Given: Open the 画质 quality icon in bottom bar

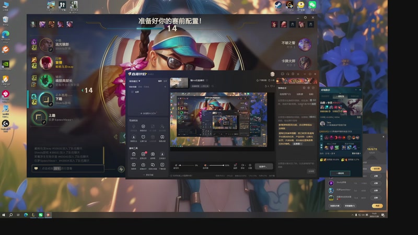Looking at the screenshot, I should [235, 166].
